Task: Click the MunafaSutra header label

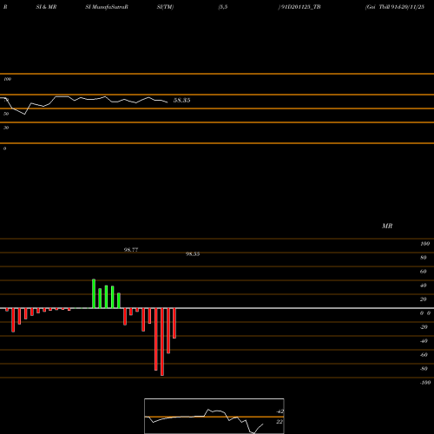Action: click(x=107, y=7)
